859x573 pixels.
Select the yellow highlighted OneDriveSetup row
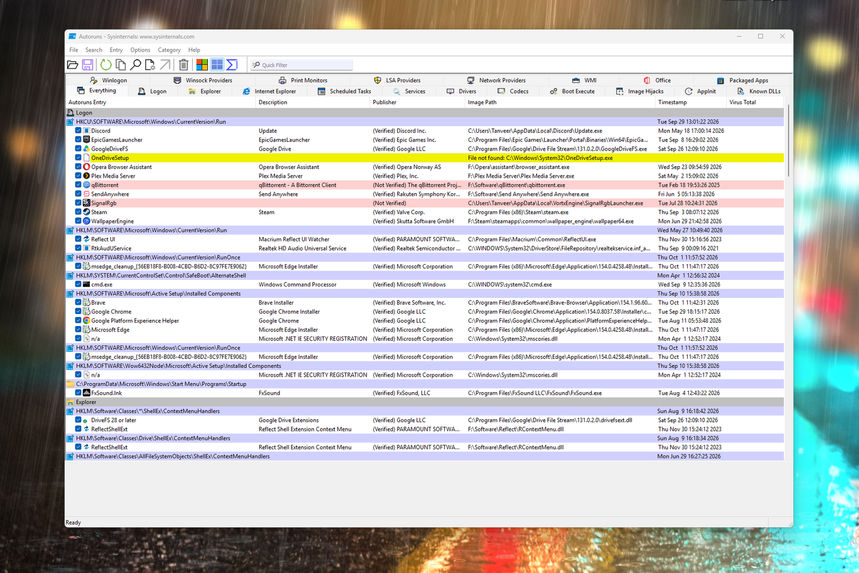tap(425, 158)
